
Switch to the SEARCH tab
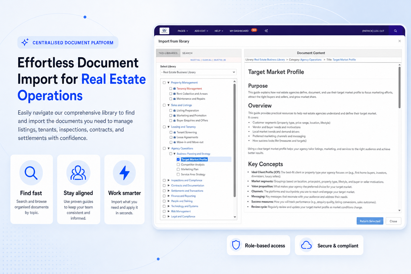point(187,53)
